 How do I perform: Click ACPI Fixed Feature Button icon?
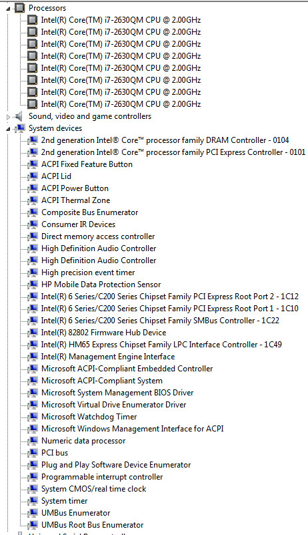tap(33, 164)
